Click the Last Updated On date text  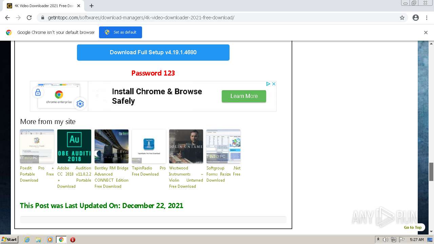click(x=102, y=206)
